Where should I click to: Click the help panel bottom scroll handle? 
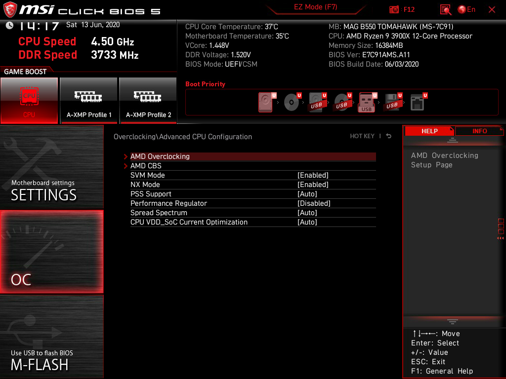453,322
